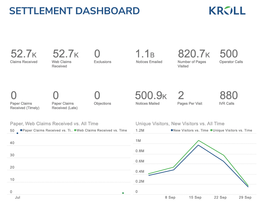Click the 0.6M y-axis label

(140, 161)
